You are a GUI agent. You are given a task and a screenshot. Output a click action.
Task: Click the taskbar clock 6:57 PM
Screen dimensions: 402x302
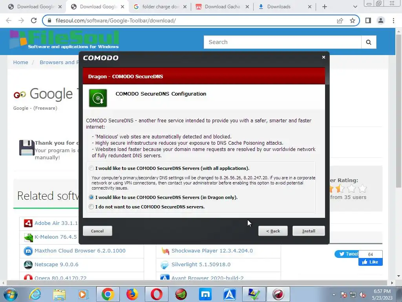pos(382,295)
